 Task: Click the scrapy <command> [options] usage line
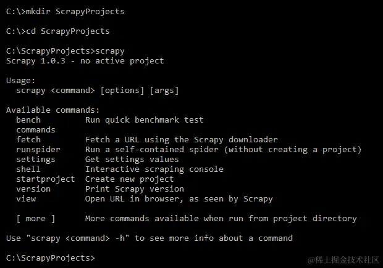tap(98, 91)
